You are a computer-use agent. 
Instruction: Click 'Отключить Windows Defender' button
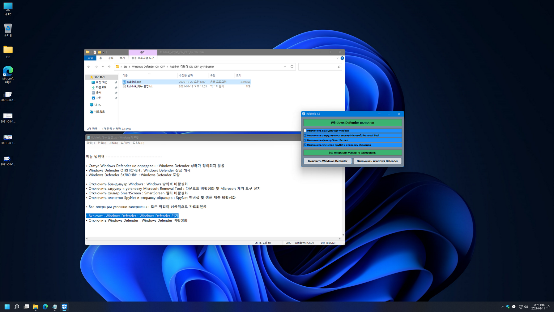tap(377, 161)
